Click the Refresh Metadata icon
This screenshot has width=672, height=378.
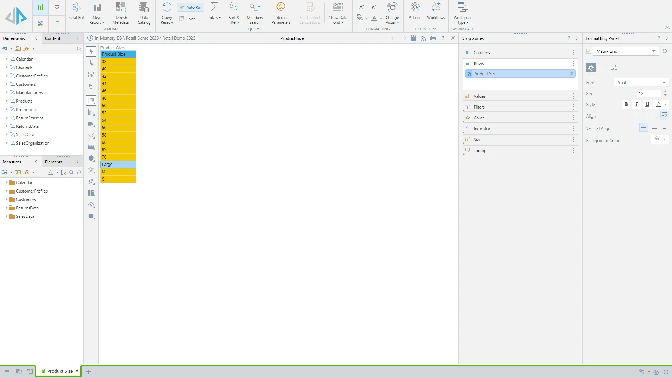coord(120,12)
